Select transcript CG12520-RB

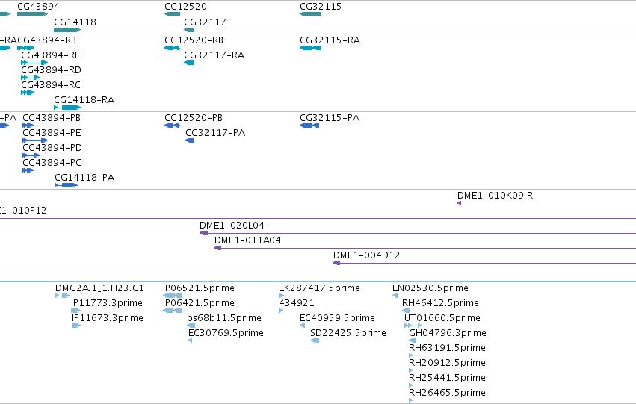point(194,40)
